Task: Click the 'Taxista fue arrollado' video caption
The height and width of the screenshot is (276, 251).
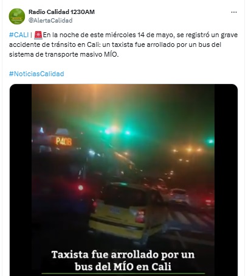Action: coord(123,260)
